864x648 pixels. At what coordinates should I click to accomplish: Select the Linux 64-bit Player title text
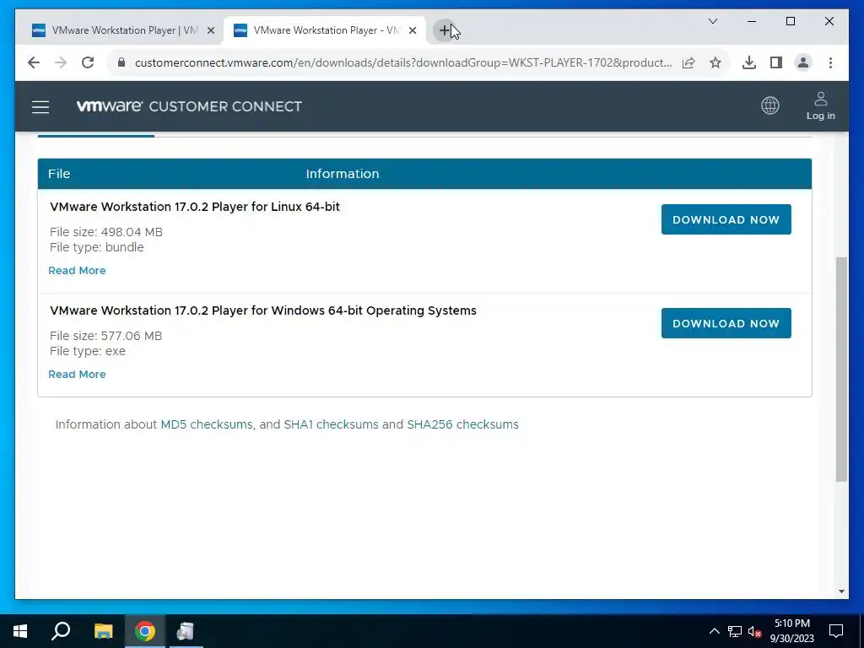[x=195, y=207]
